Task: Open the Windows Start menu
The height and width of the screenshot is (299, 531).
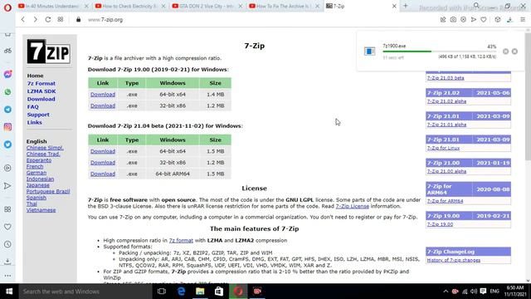Action: pos(9,292)
